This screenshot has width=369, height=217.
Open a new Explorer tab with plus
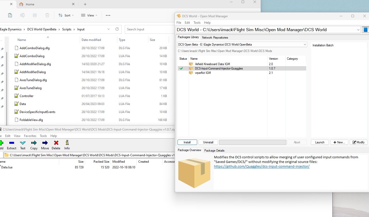[x=85, y=4]
